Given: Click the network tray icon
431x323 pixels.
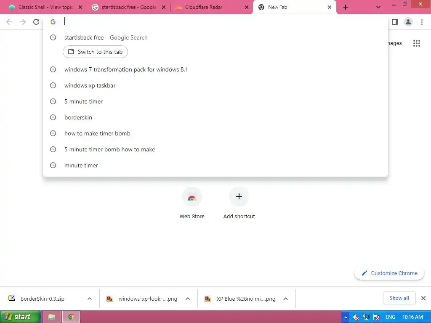Looking at the screenshot, I should (366, 317).
